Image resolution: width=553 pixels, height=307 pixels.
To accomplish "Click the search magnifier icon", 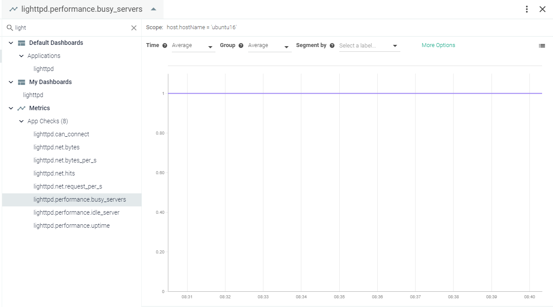I will point(10,28).
